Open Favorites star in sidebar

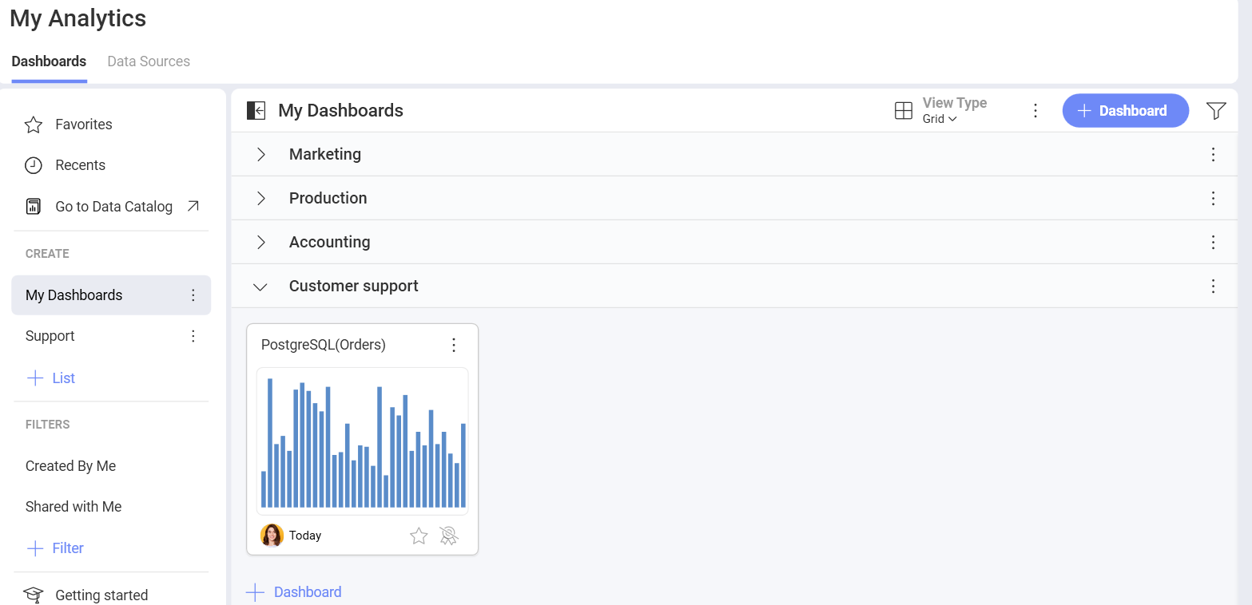(34, 125)
